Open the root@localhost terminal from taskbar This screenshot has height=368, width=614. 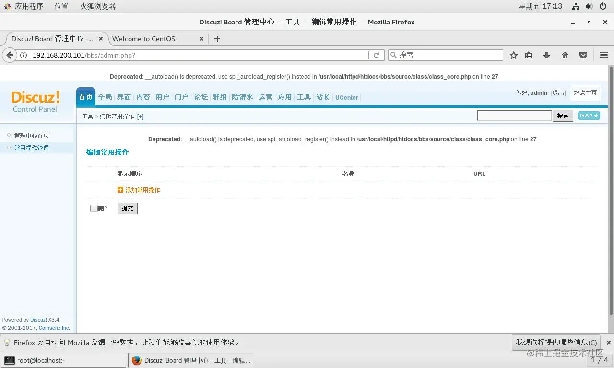pyautogui.click(x=63, y=360)
